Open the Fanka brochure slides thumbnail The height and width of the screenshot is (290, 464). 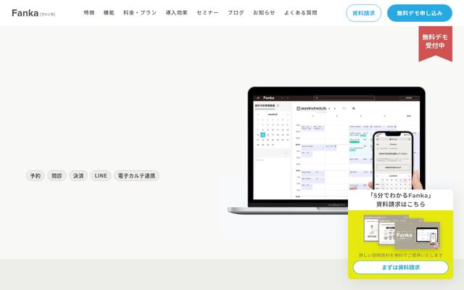402,232
